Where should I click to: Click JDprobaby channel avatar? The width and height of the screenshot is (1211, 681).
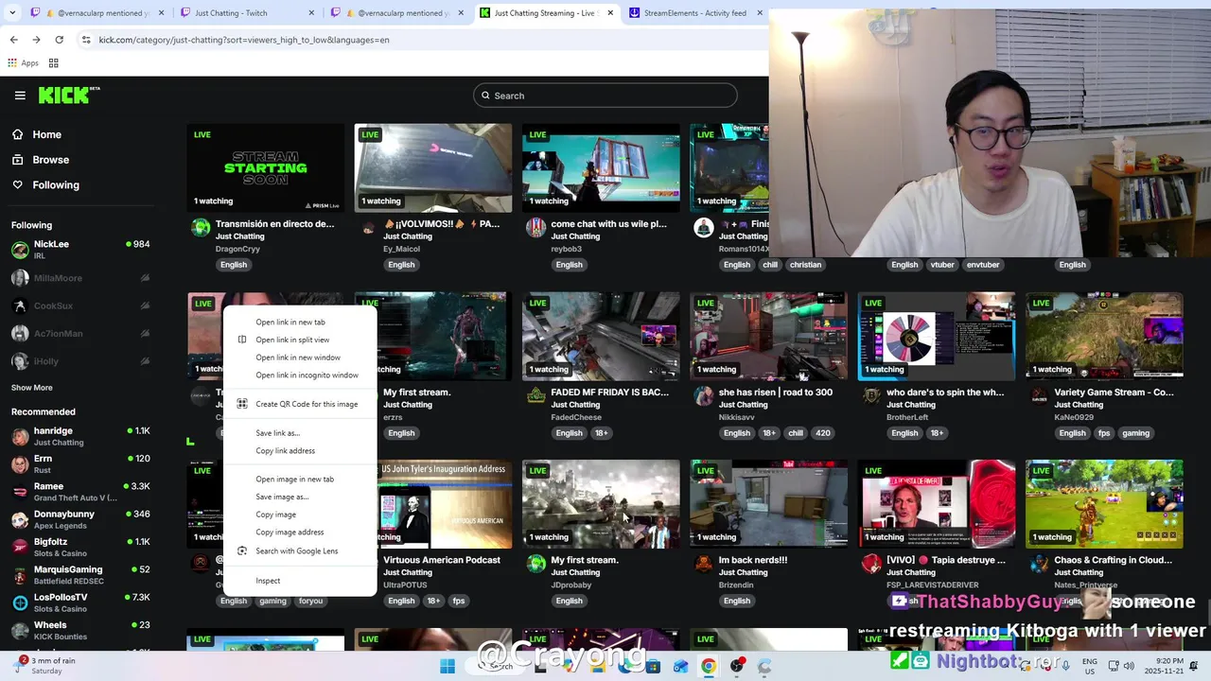pos(535,563)
